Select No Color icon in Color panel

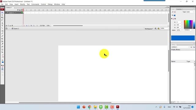(174, 19)
